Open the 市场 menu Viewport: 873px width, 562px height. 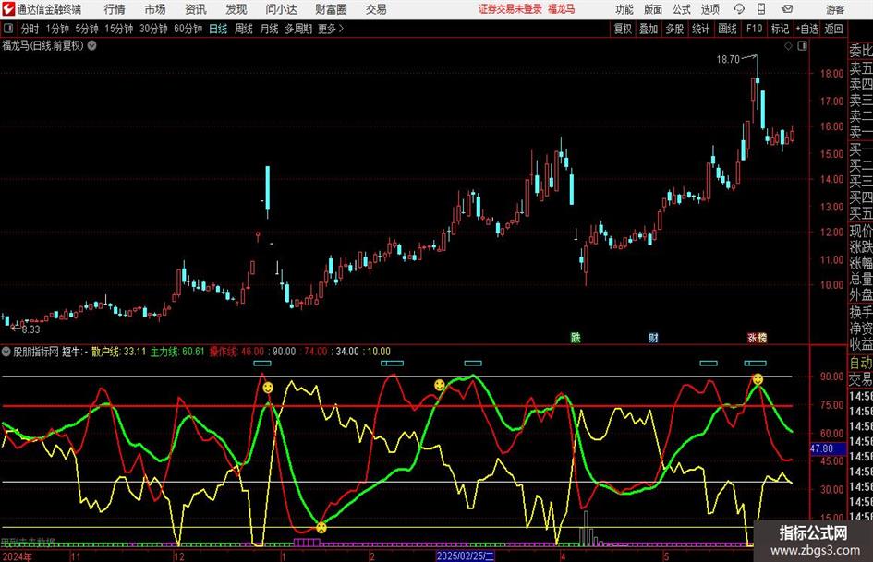tap(155, 9)
